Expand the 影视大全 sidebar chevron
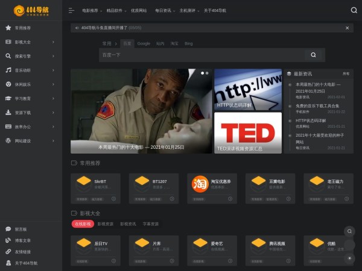The height and width of the screenshot is (271, 362). click(53, 42)
